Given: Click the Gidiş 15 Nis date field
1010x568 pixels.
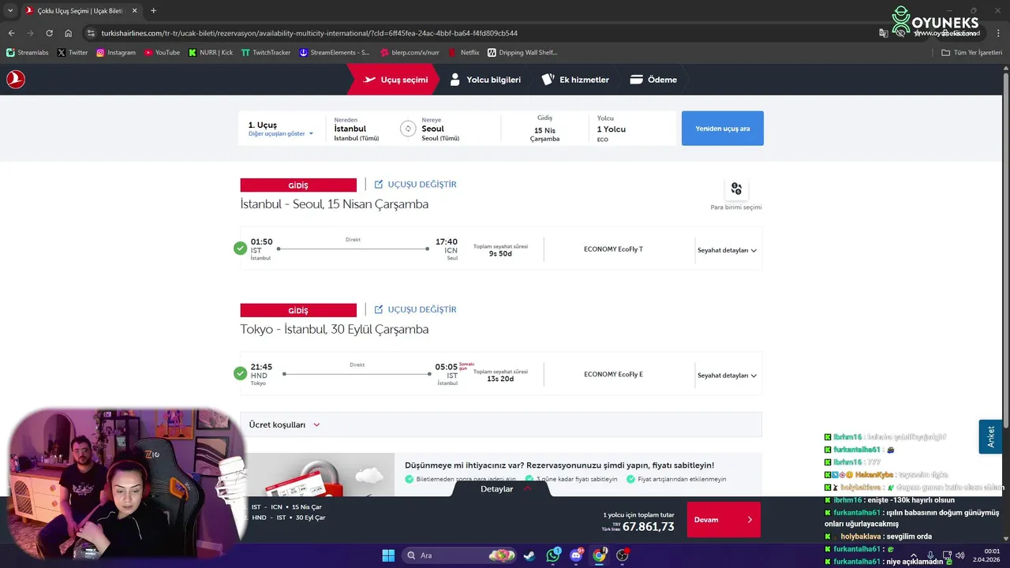Looking at the screenshot, I should click(544, 129).
